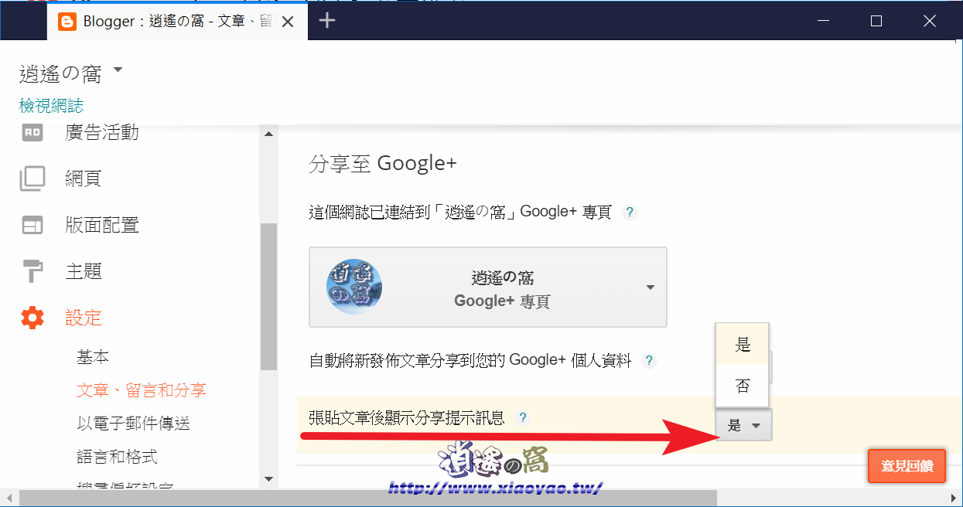The width and height of the screenshot is (963, 507).
Task: Click the 逍遙の窩 Google+ page avatar
Action: click(x=354, y=286)
